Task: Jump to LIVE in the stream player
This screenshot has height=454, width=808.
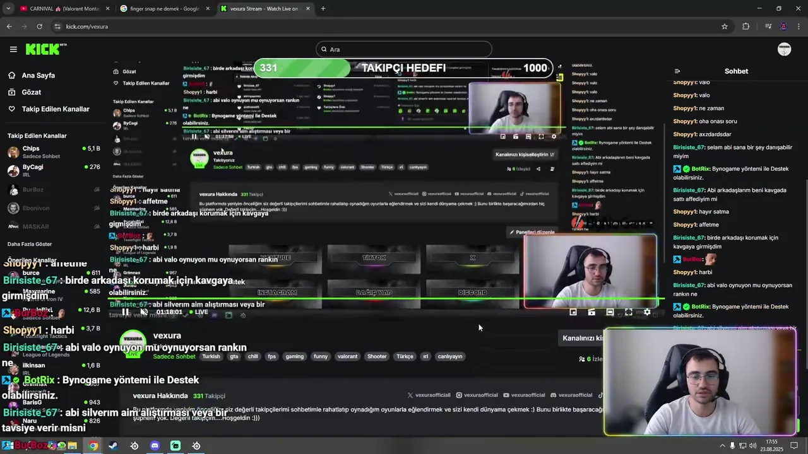Action: pos(198,312)
